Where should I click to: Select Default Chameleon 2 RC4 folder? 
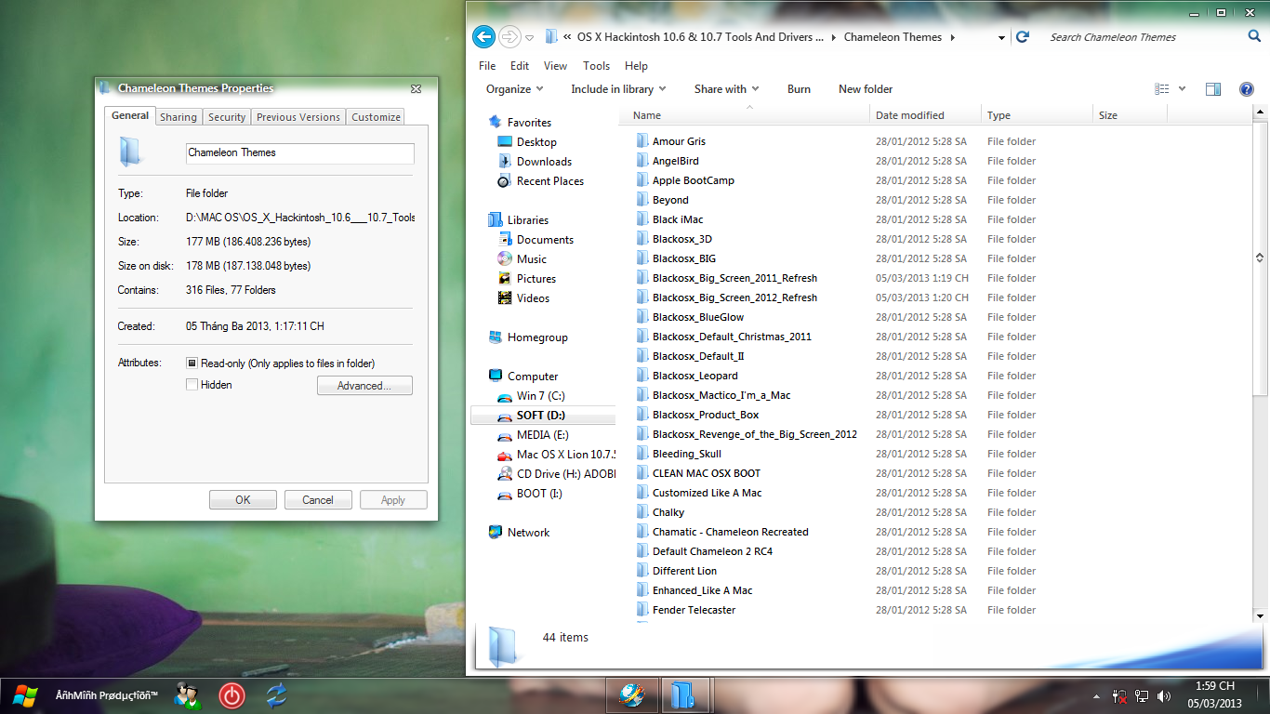pyautogui.click(x=712, y=551)
